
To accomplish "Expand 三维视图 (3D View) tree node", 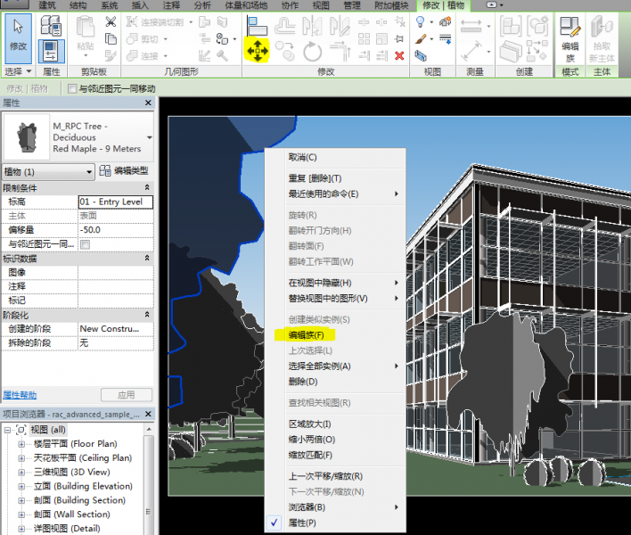I will pos(21,473).
